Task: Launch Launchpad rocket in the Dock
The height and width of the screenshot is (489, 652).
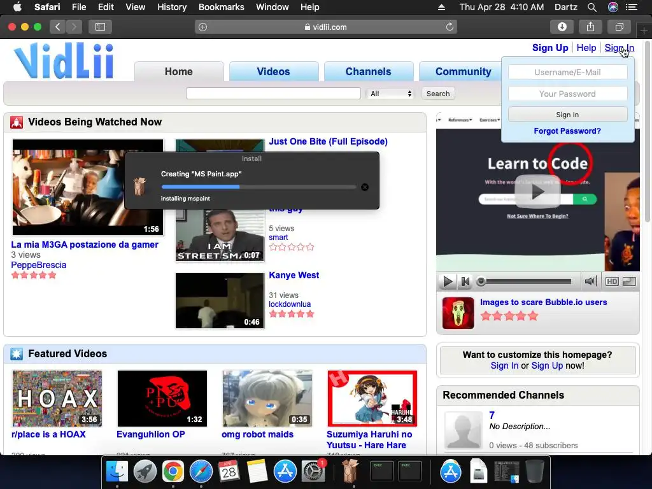Action: tap(145, 472)
